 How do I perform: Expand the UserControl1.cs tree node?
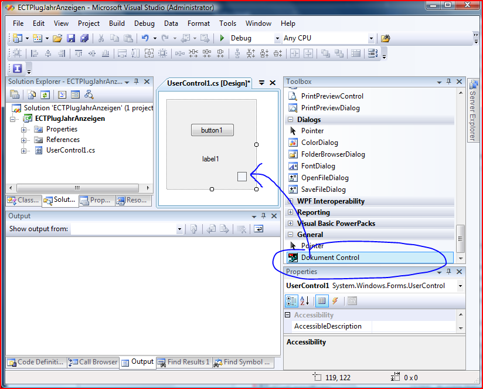tap(23, 151)
